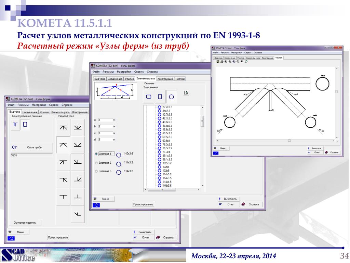Select the square tube section type icon
350x263 pixels.
[160, 97]
